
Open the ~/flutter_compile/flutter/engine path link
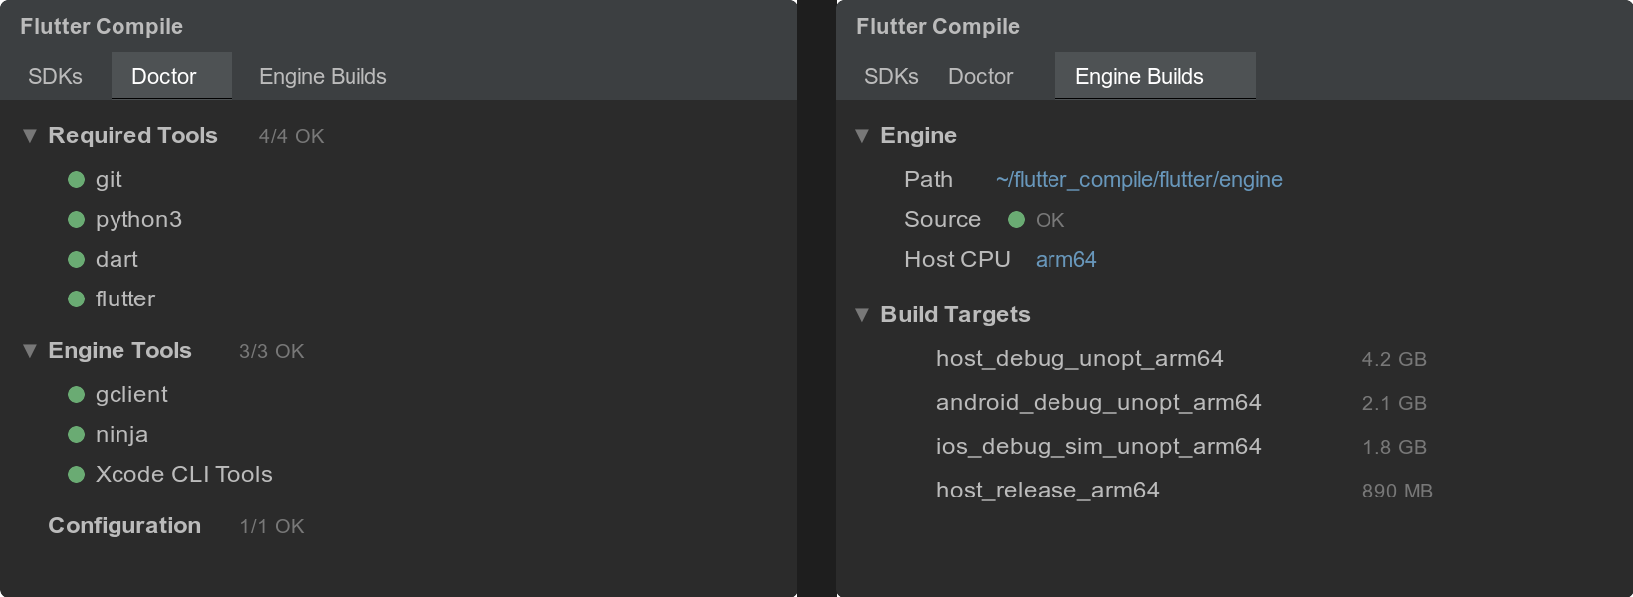1138,180
